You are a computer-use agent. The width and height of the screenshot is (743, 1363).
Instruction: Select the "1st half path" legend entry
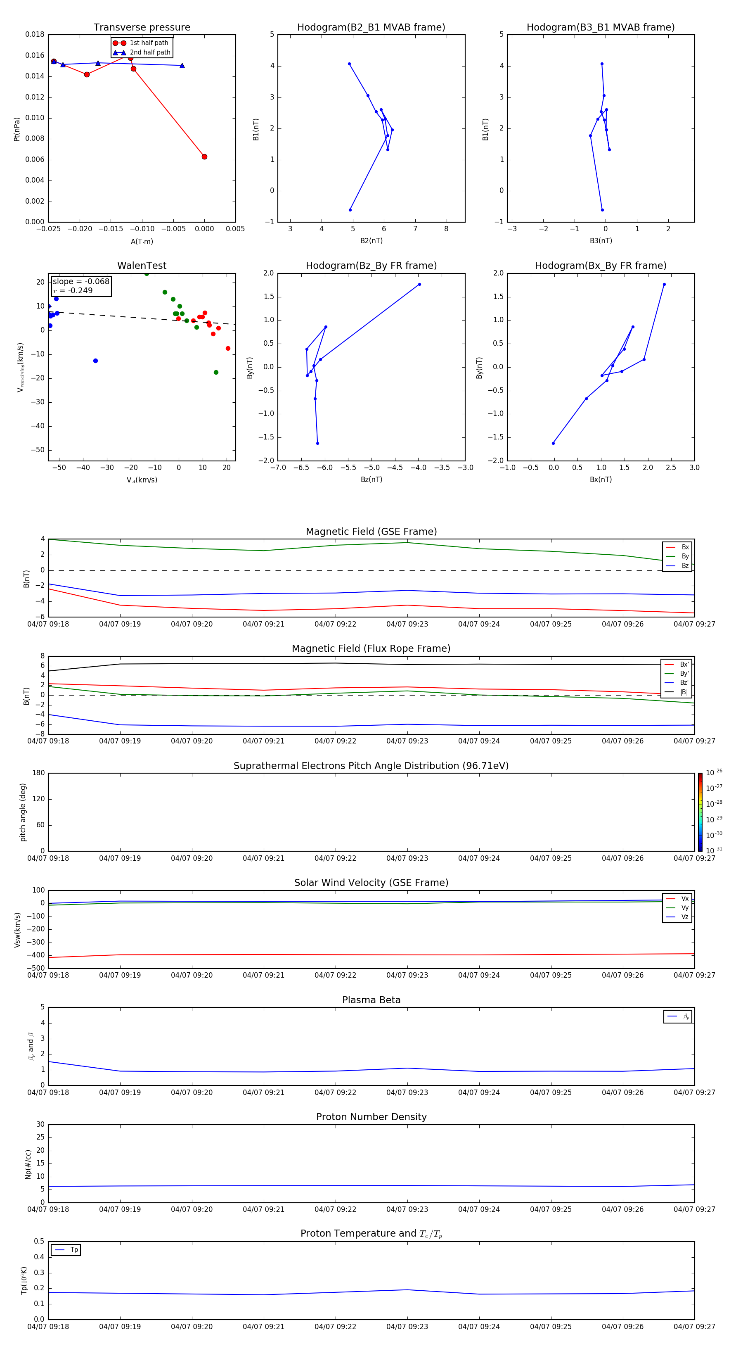141,43
